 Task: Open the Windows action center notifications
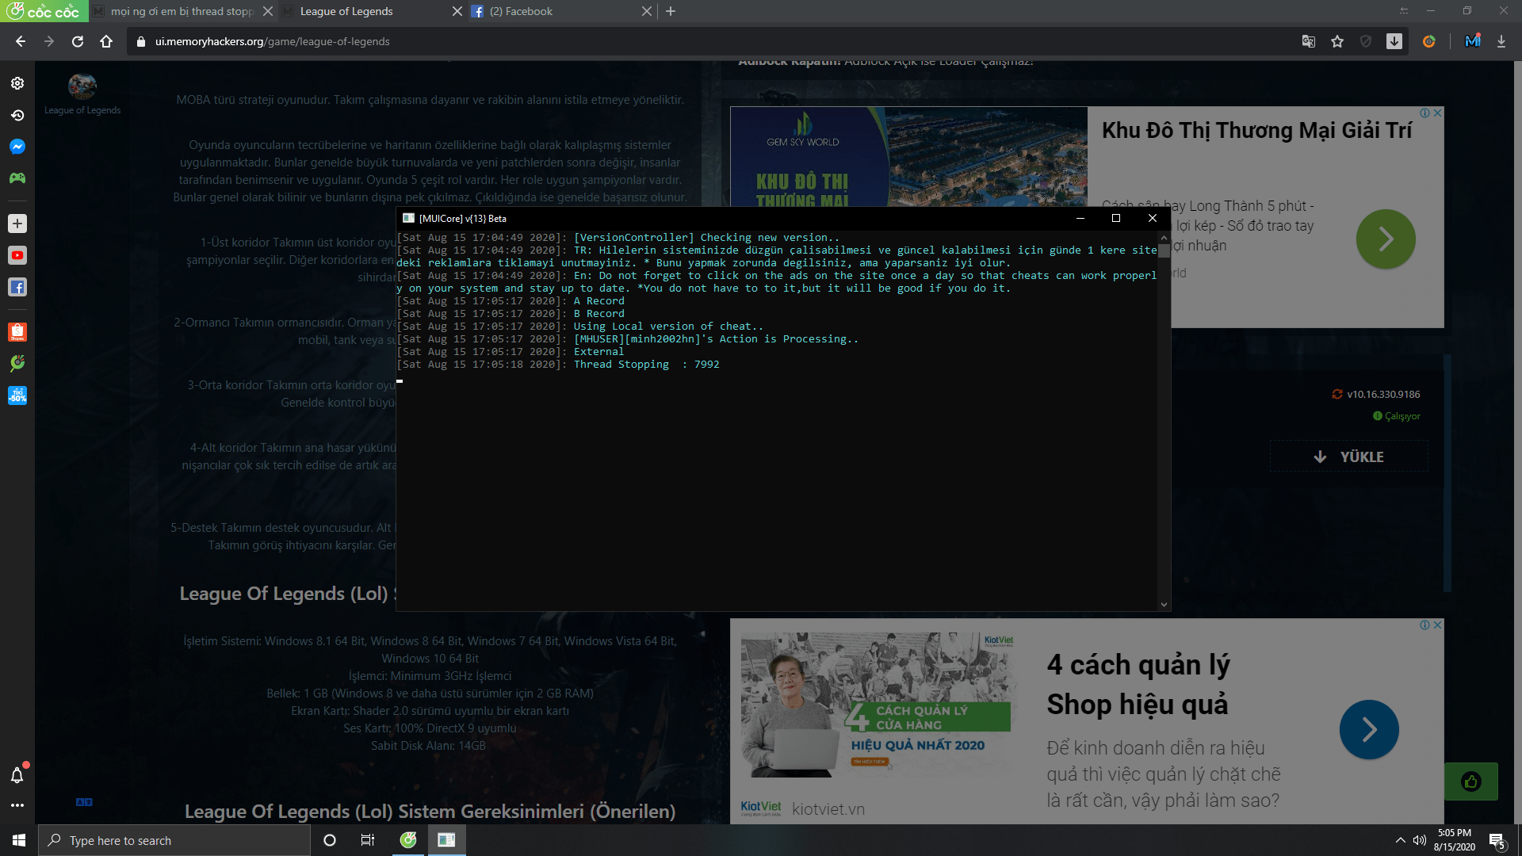1497,841
